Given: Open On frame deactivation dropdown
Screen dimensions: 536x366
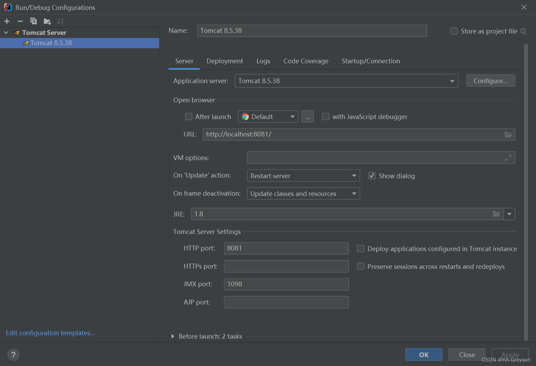Looking at the screenshot, I should coord(303,194).
